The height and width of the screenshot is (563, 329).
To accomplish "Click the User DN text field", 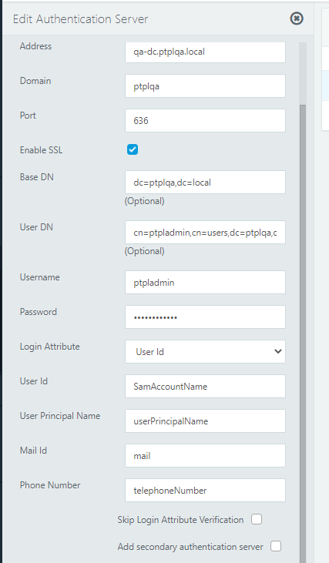I will click(x=205, y=232).
